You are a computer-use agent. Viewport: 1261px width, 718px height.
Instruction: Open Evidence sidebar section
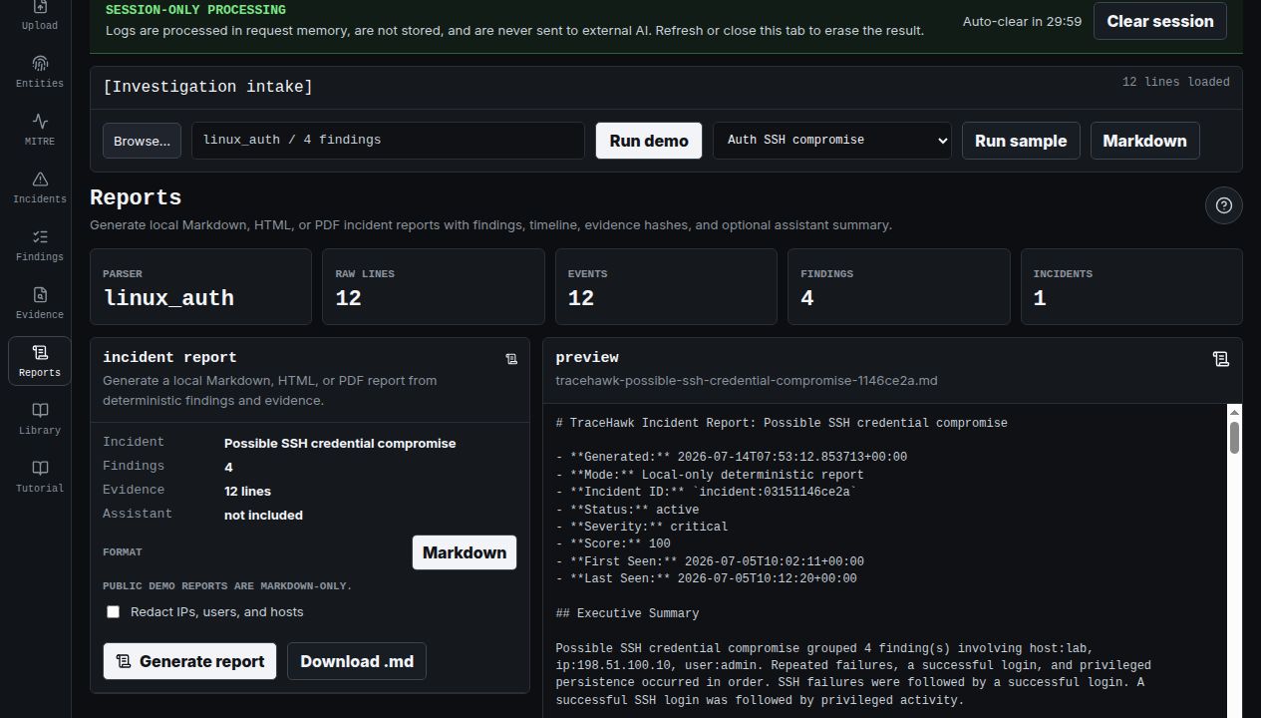coord(39,303)
